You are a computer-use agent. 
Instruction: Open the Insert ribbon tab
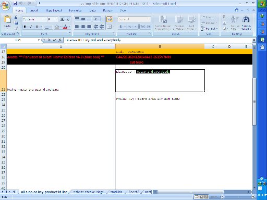[34, 10]
